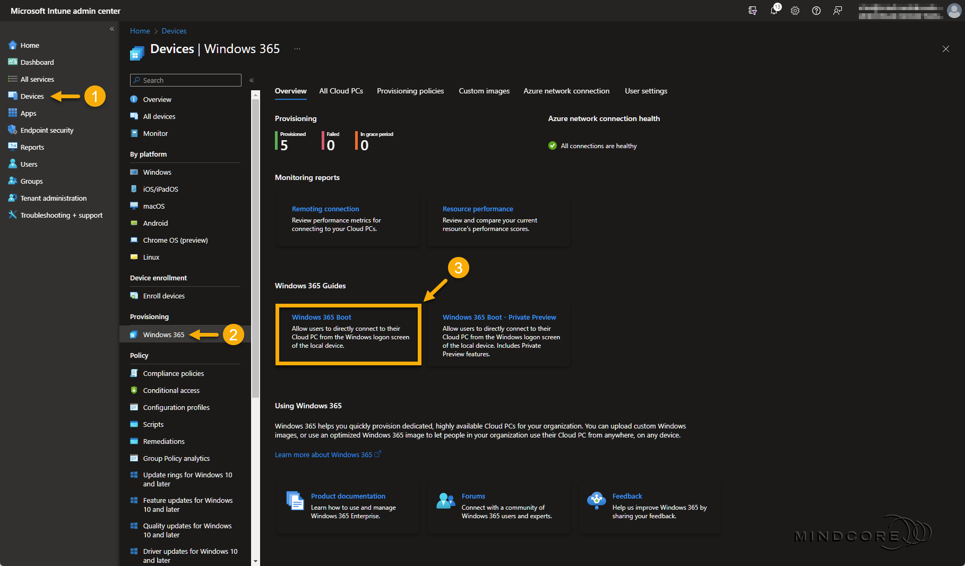Collapse the main left navigation pane
This screenshot has width=965, height=566.
click(x=112, y=29)
